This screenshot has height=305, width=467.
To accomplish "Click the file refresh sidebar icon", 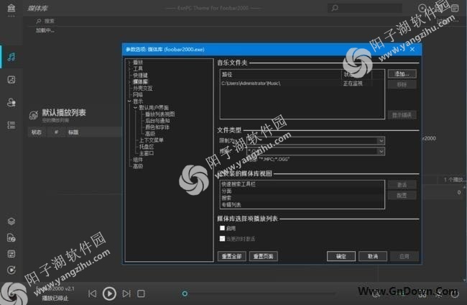I will (x=11, y=237).
